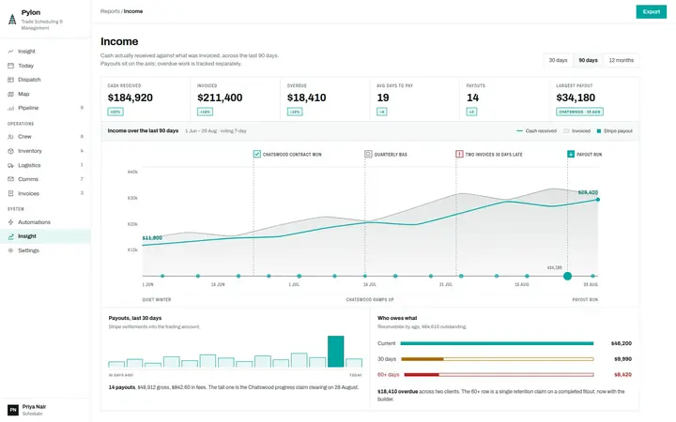Click the Chatswood 28 Aug badge

pyautogui.click(x=579, y=112)
